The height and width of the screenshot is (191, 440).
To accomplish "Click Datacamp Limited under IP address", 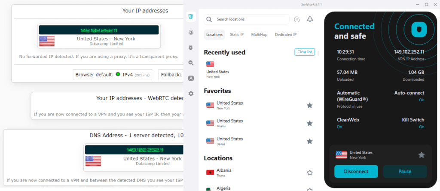I will coord(106,44).
